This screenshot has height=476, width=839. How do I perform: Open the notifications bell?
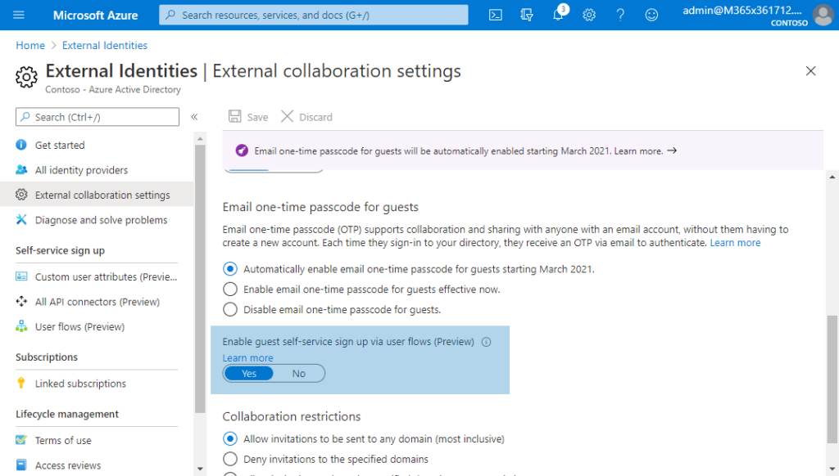(558, 15)
